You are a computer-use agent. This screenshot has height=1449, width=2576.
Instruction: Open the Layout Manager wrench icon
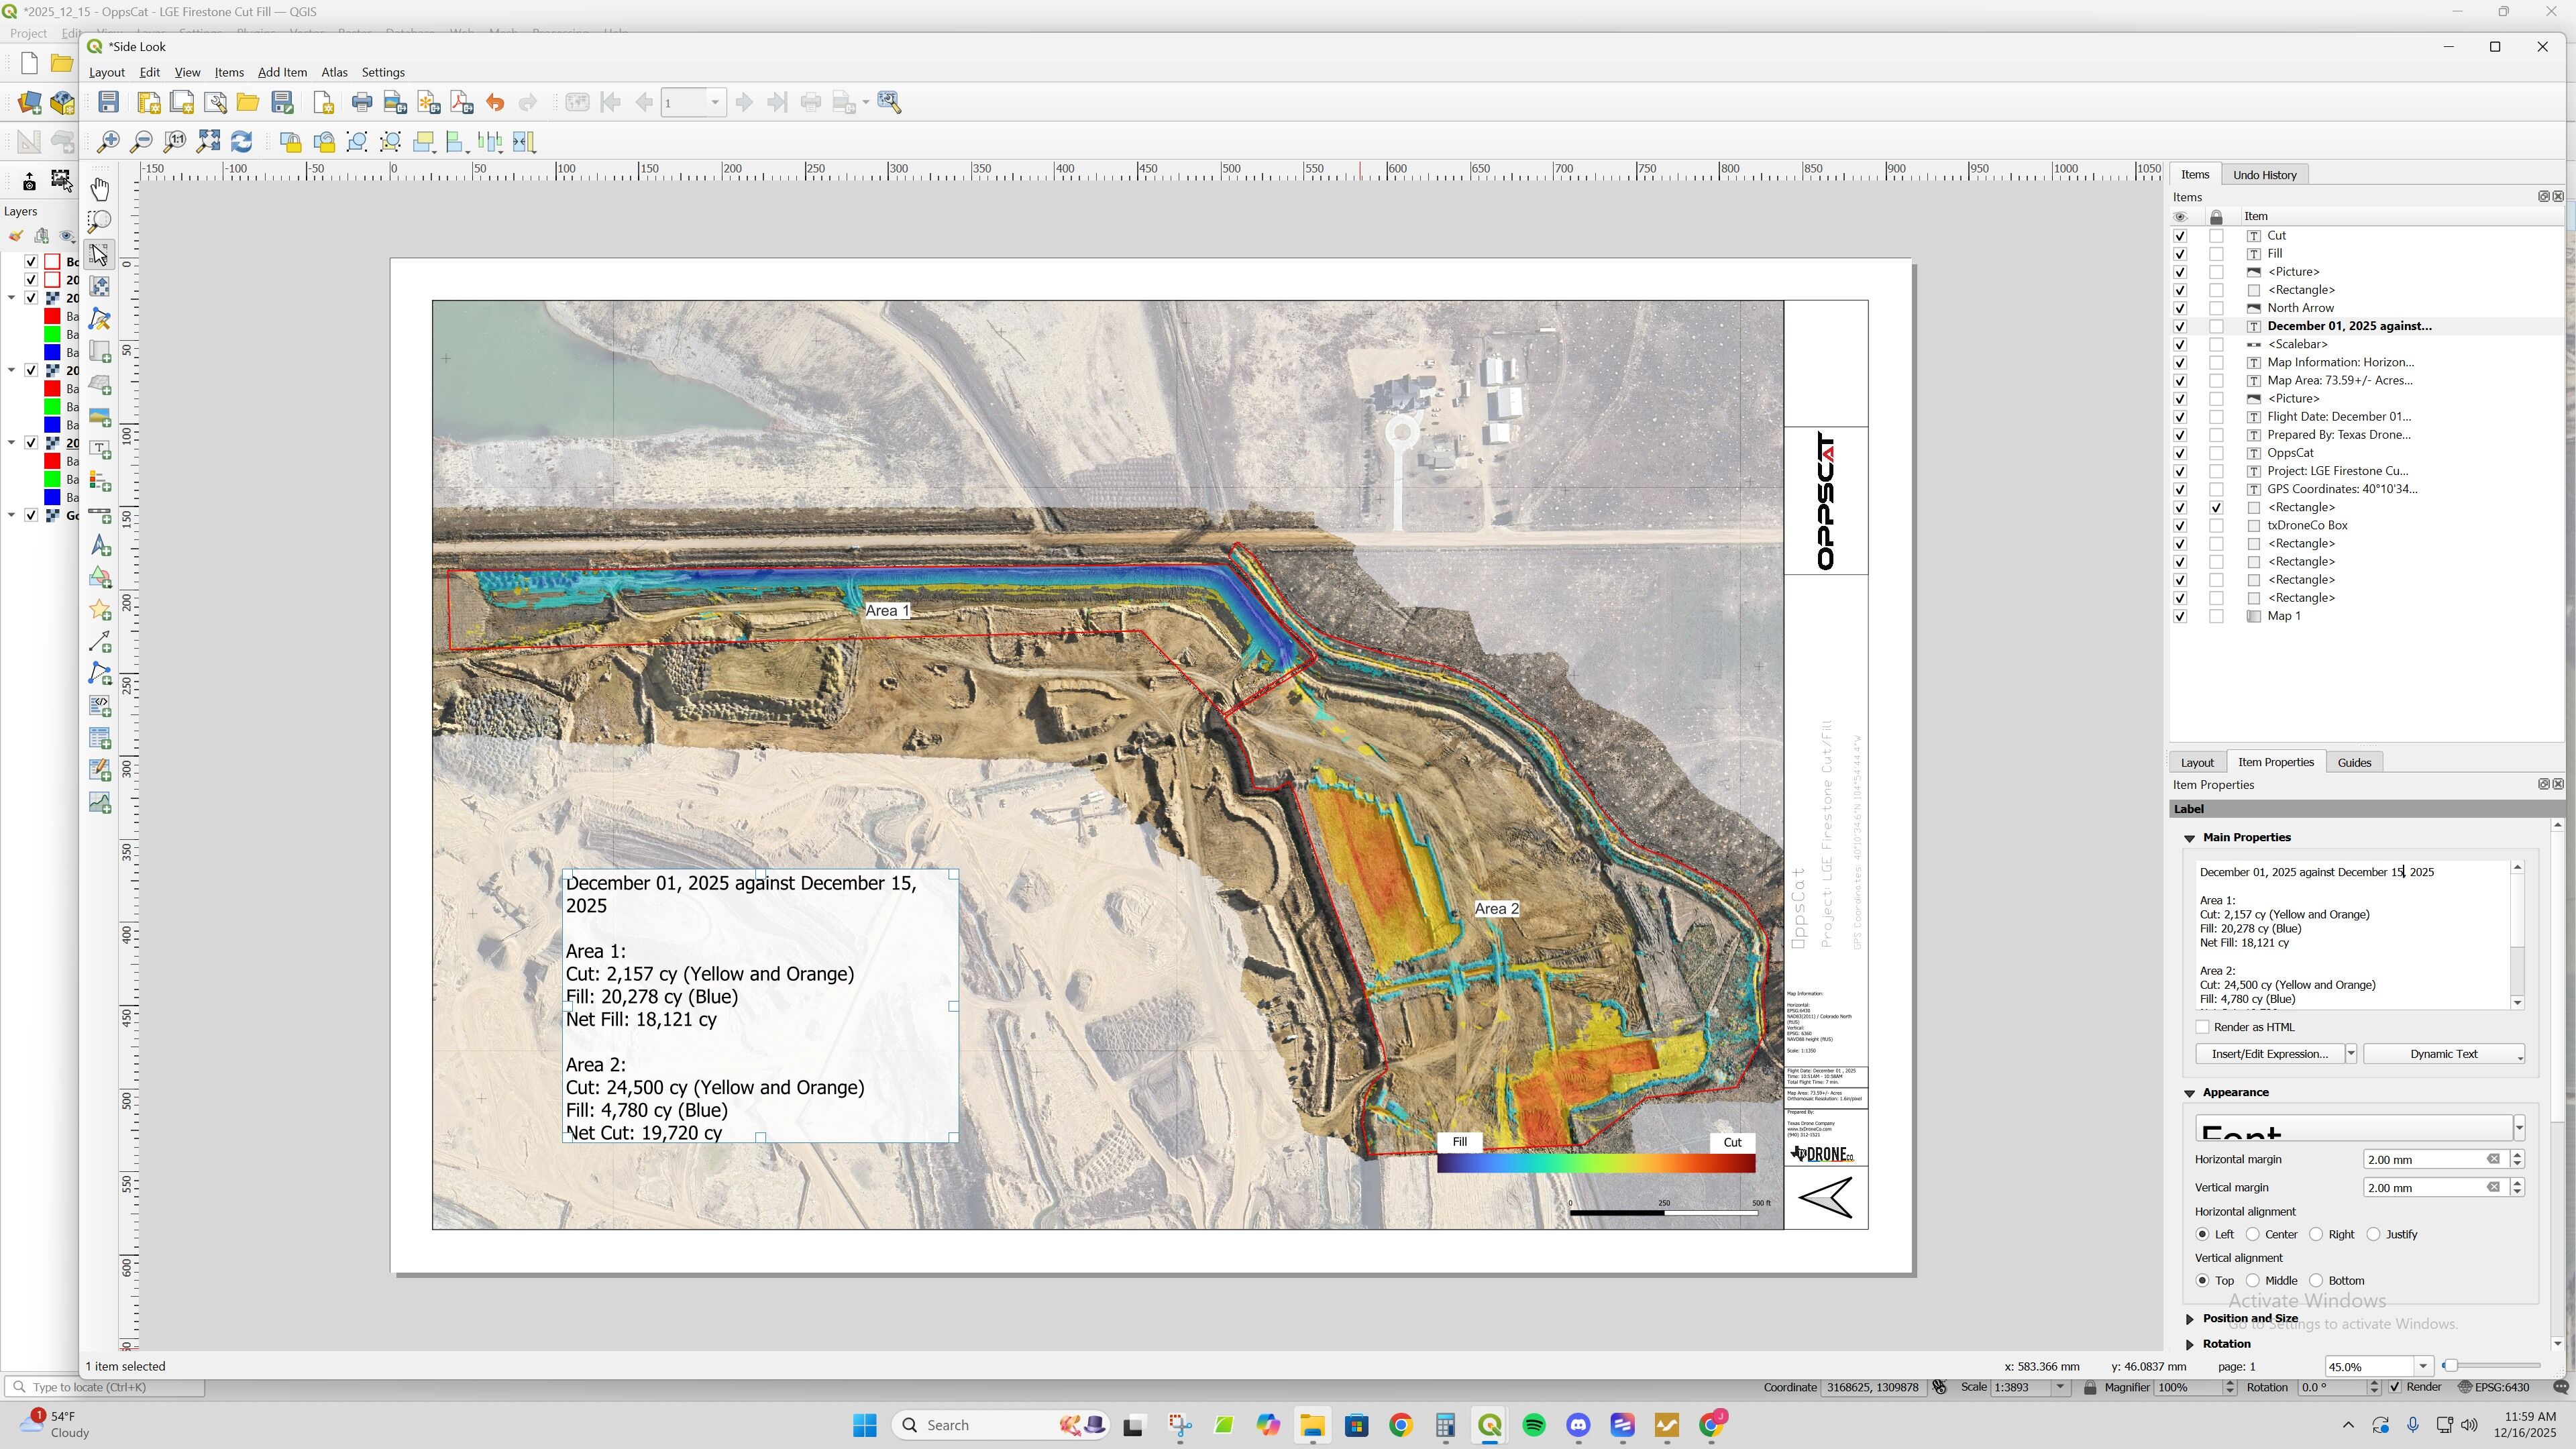215,102
